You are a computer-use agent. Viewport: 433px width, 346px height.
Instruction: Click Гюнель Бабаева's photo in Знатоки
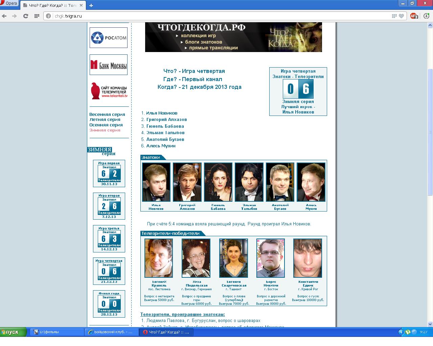[218, 182]
